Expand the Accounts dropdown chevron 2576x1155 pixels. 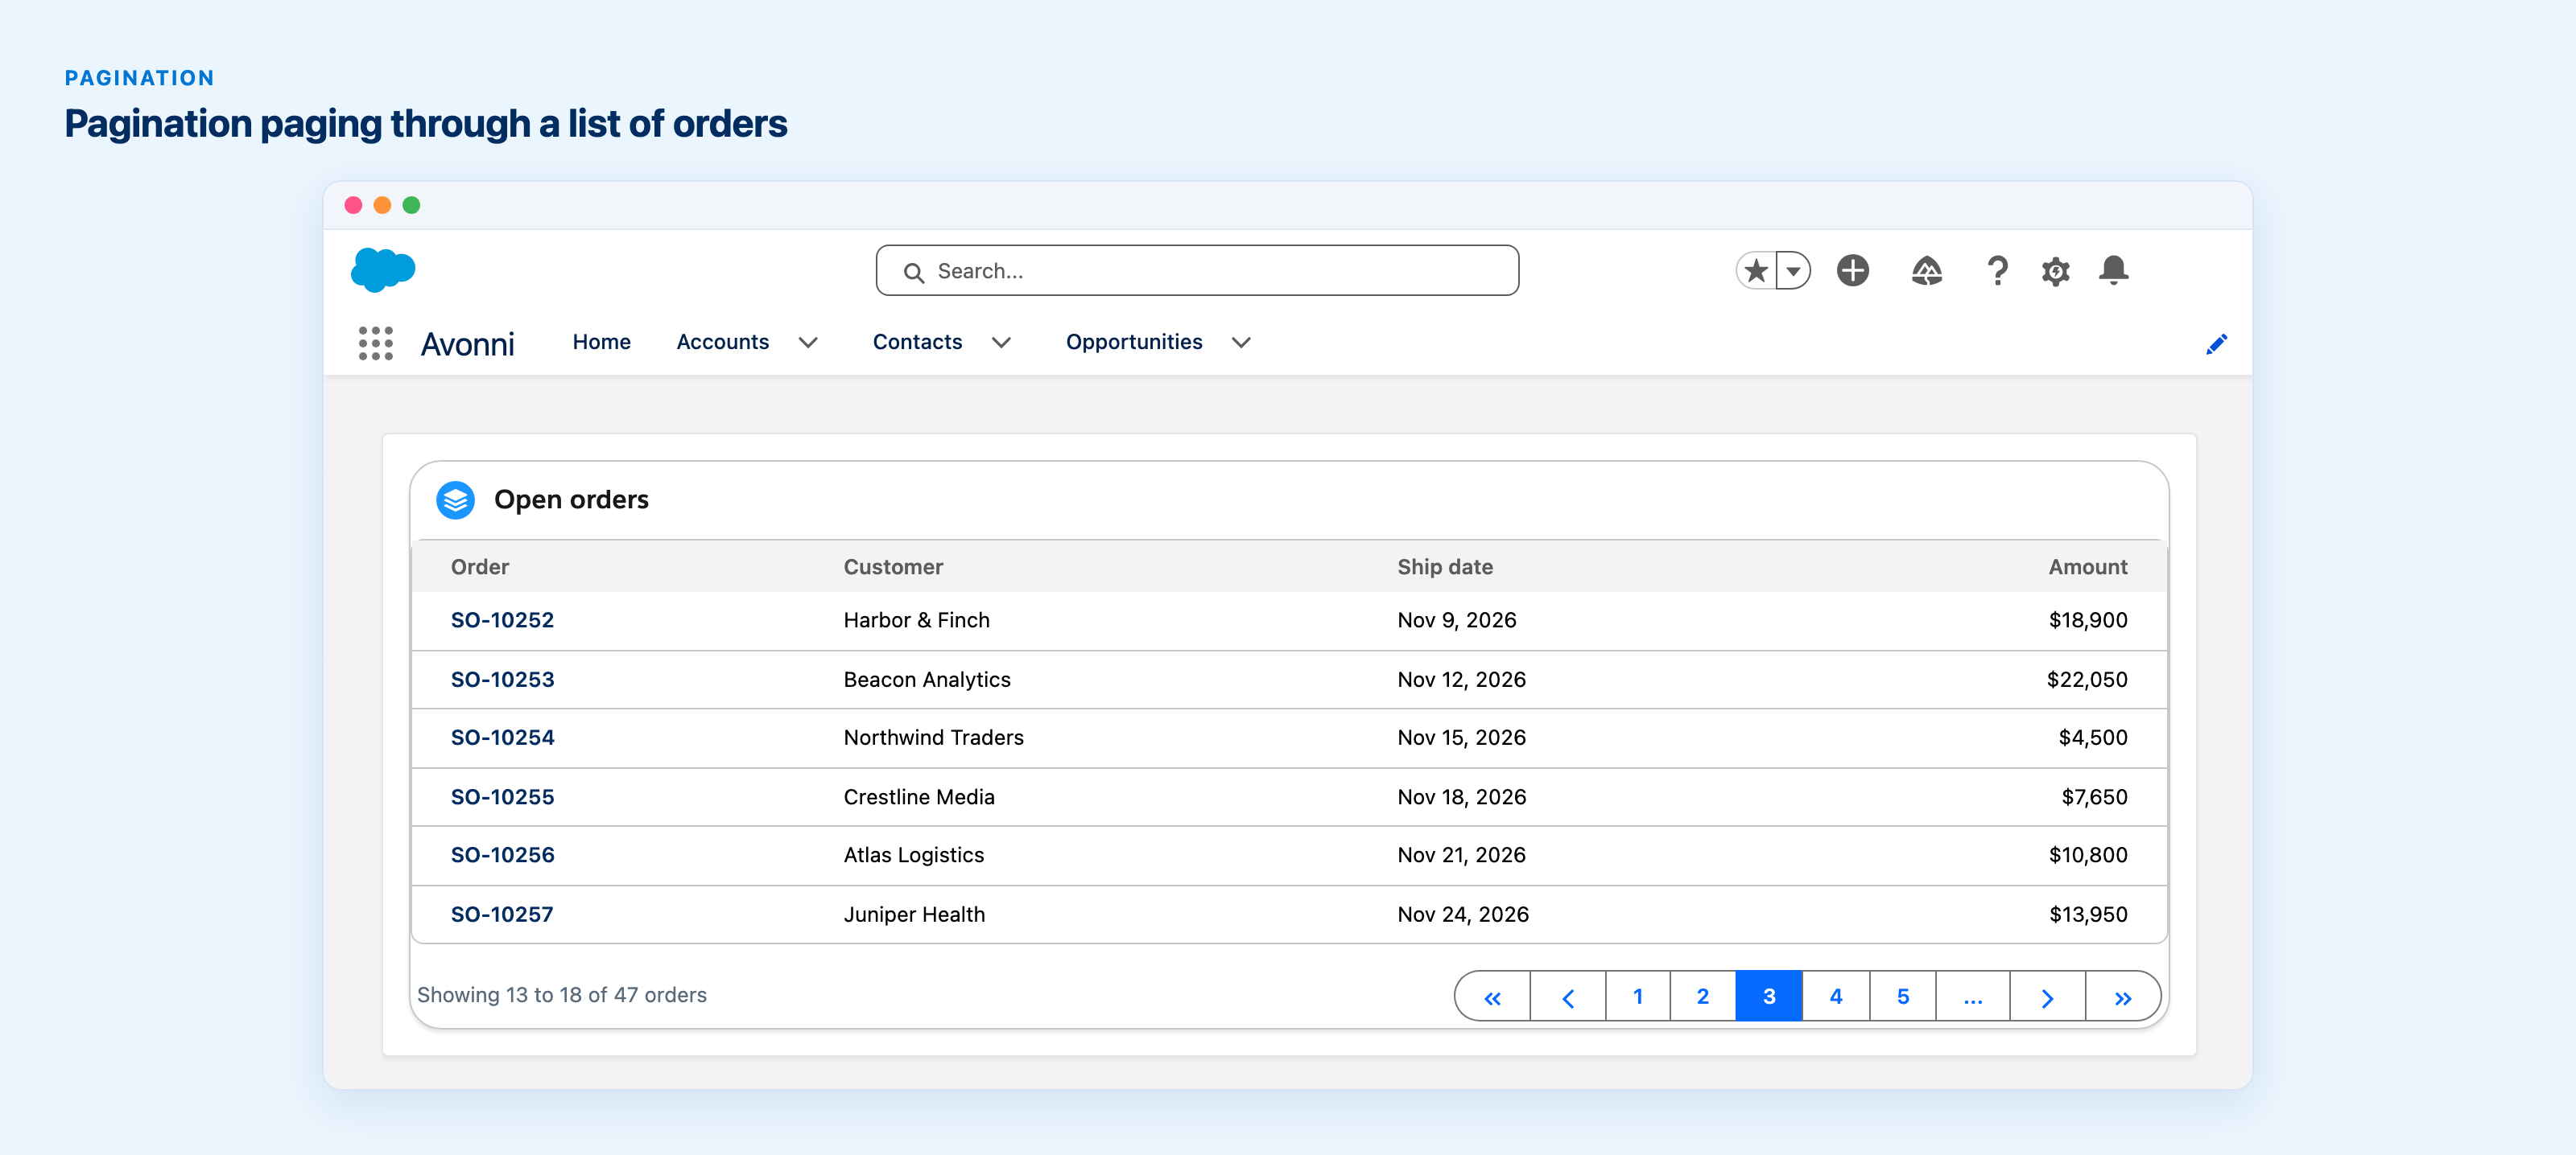(x=808, y=343)
